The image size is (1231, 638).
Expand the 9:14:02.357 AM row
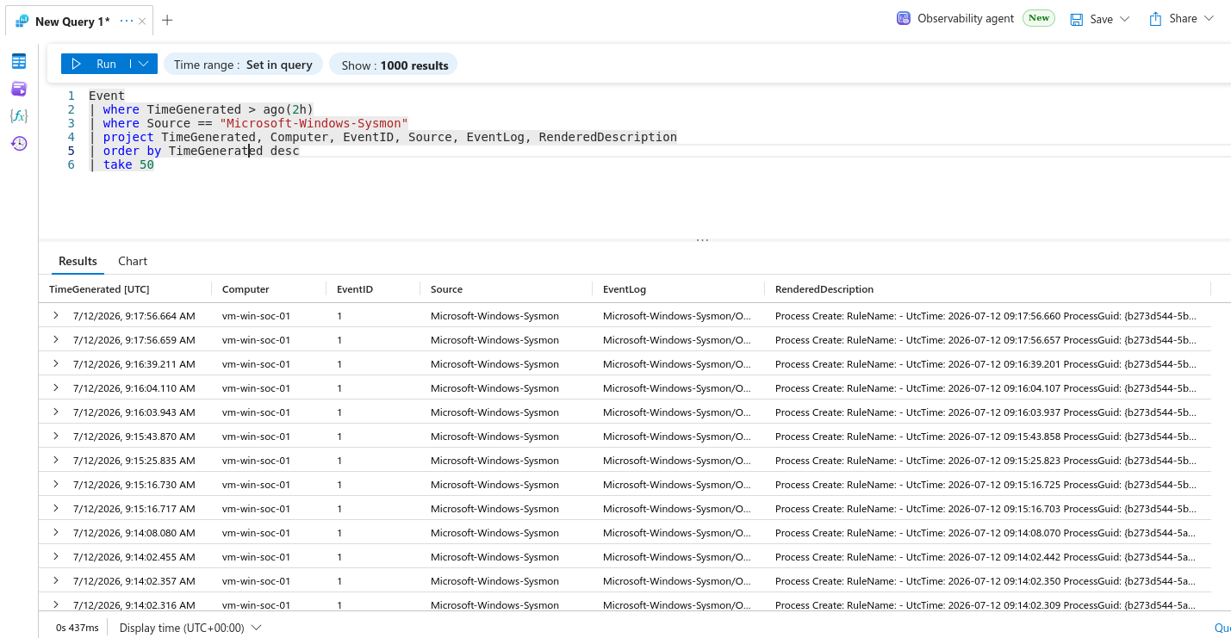tap(56, 580)
